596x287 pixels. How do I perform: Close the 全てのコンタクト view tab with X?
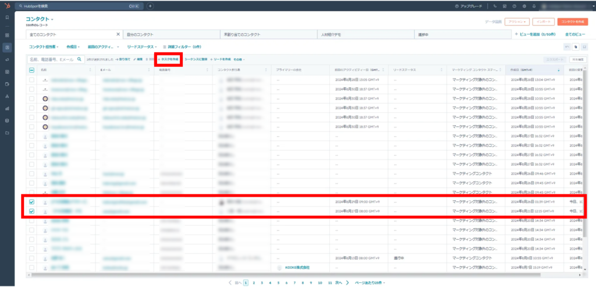pos(118,34)
